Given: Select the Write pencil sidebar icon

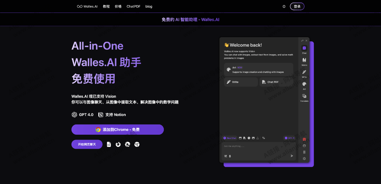Looking at the screenshot, I should click(x=304, y=72).
